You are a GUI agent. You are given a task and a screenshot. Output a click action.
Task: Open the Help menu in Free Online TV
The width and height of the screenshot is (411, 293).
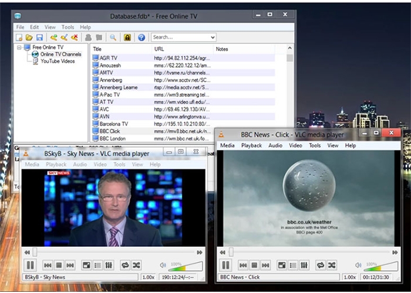(x=85, y=27)
